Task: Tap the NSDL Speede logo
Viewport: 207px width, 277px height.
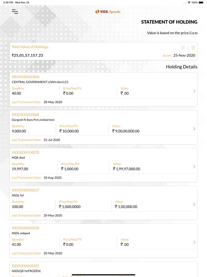Action: click(x=108, y=12)
